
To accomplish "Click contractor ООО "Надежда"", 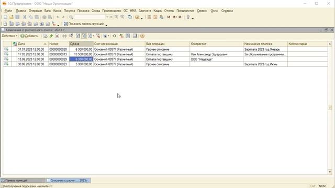I will click(202, 59).
